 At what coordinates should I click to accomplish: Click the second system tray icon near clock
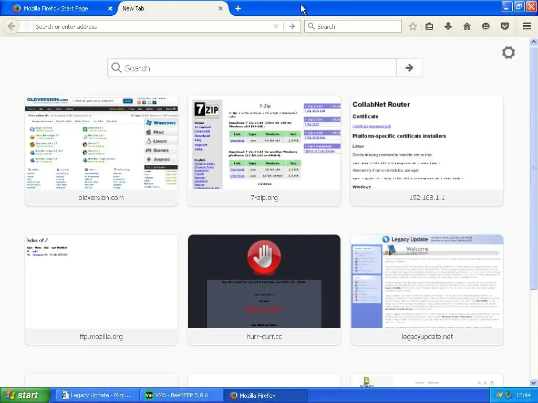tap(508, 395)
